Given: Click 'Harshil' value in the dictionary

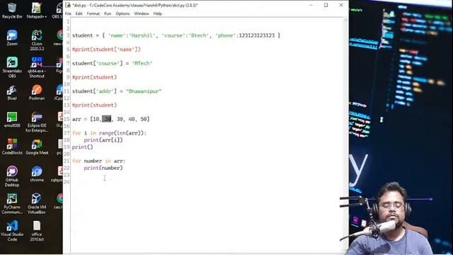Looking at the screenshot, I should click(x=142, y=35).
